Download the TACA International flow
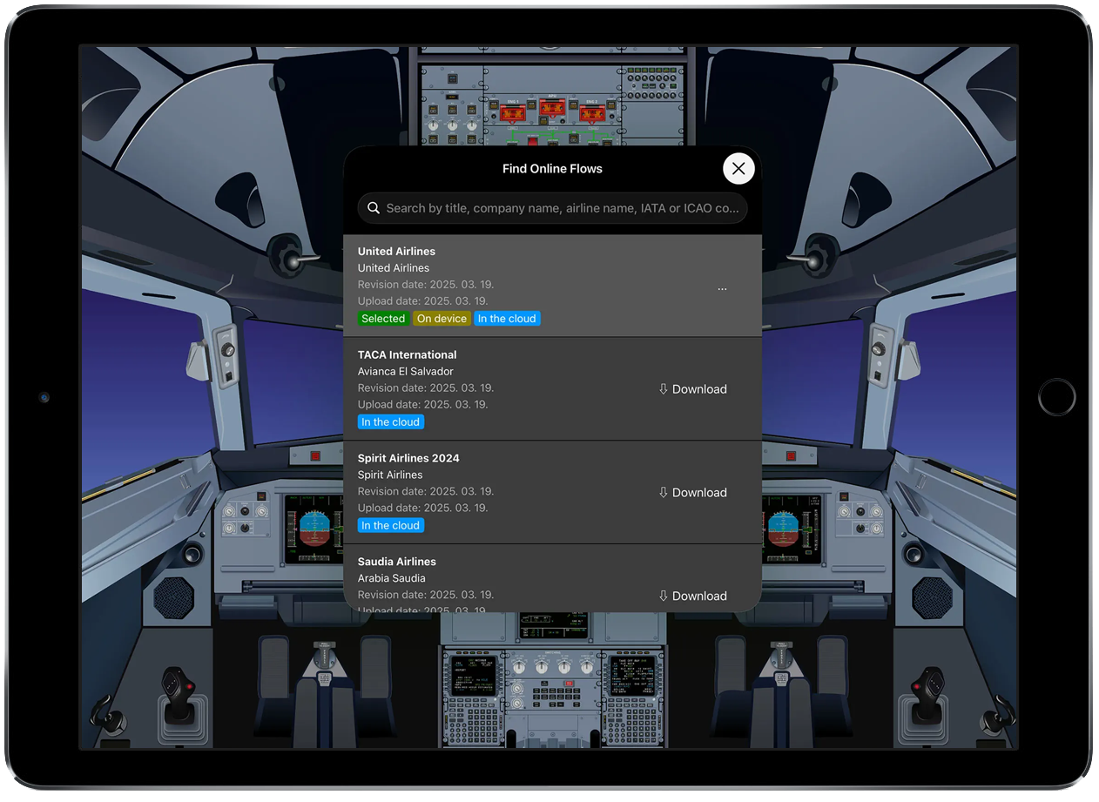 [692, 389]
